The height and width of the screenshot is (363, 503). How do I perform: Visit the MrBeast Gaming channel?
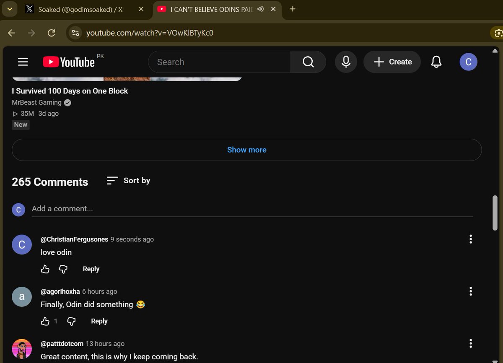tap(37, 103)
